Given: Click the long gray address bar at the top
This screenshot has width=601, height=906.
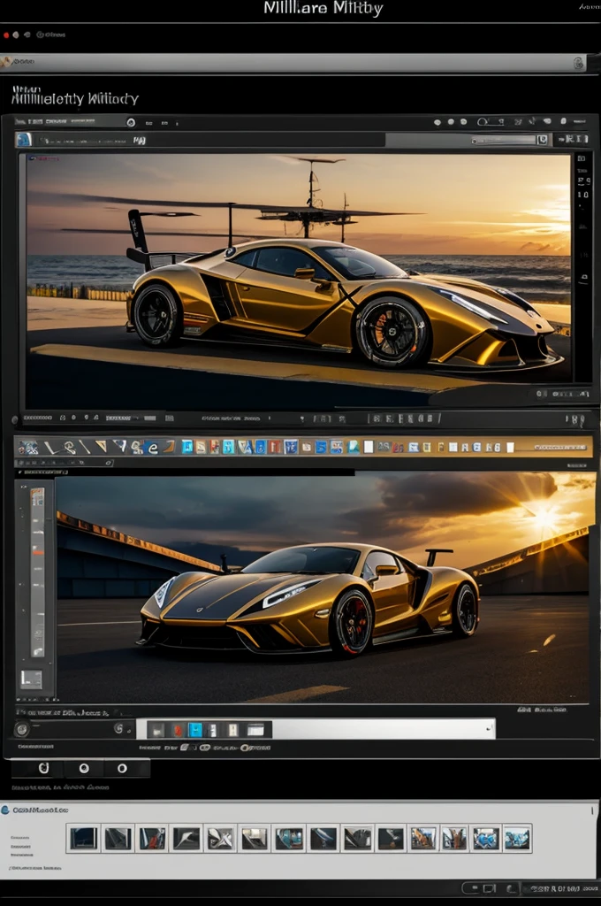Looking at the screenshot, I should (x=293, y=63).
